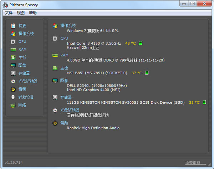Click the version number v1.29.714
The image size is (214, 169).
(x=14, y=163)
